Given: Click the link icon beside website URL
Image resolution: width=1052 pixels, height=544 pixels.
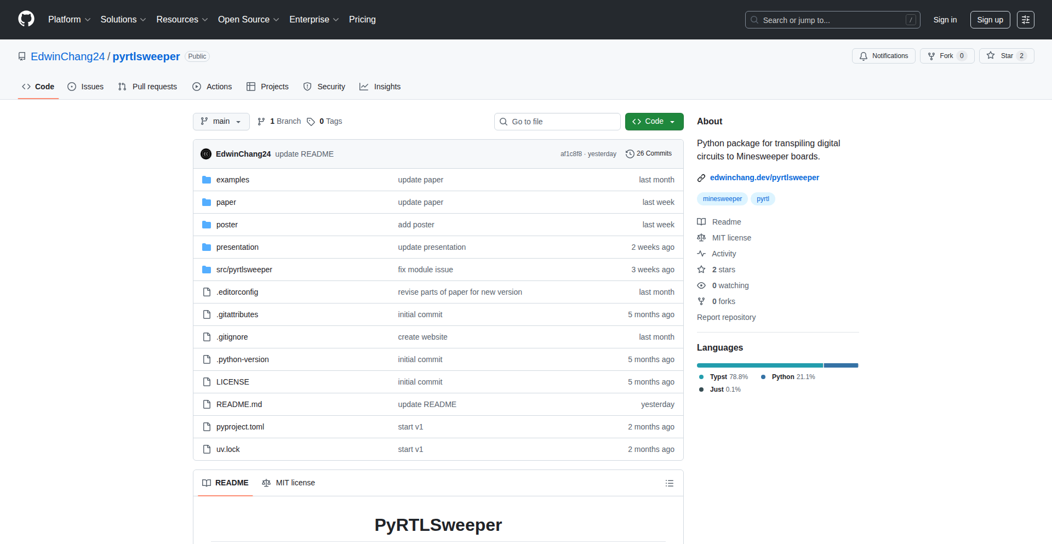Looking at the screenshot, I should click(x=701, y=178).
